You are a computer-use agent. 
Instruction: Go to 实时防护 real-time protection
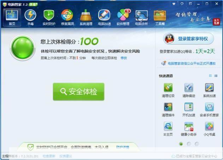pos(49,18)
